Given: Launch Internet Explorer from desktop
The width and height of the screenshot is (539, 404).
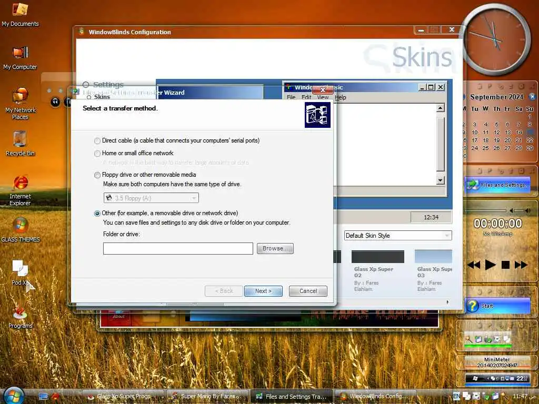Looking at the screenshot, I should click(21, 190).
